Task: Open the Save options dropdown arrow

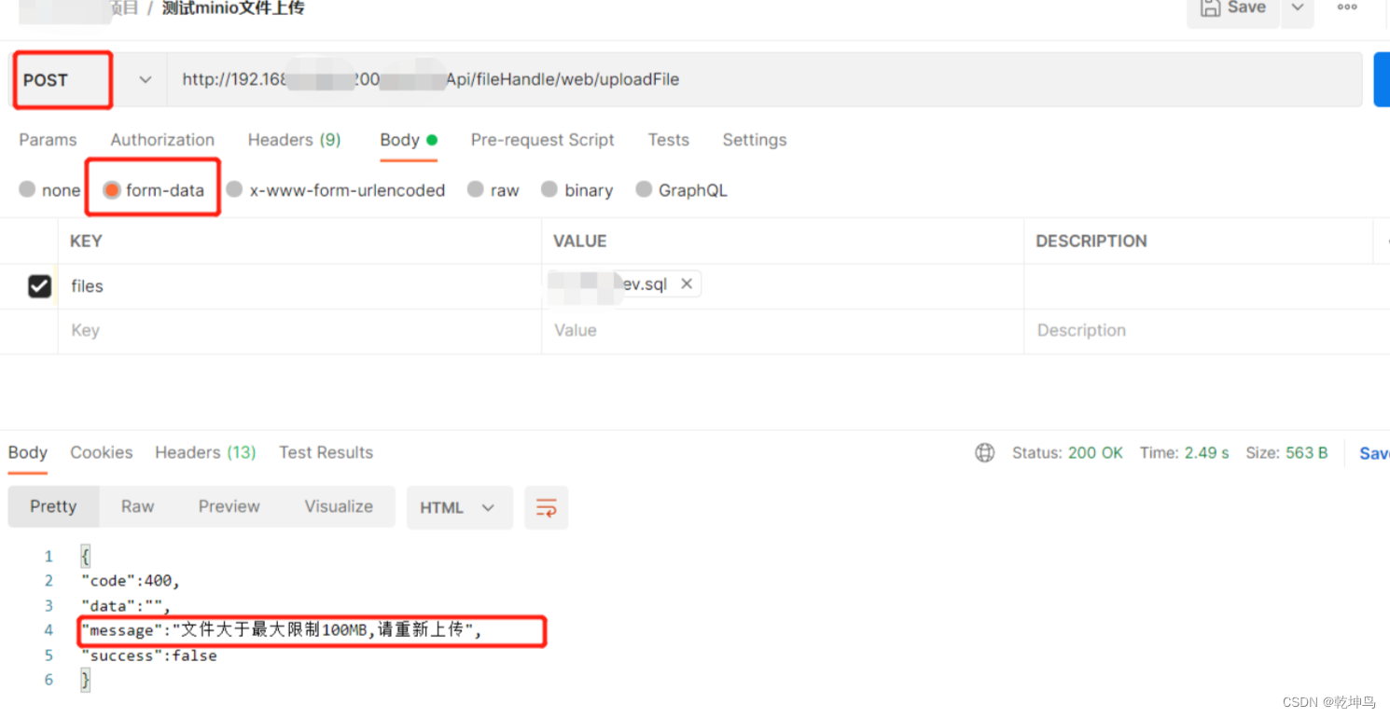Action: 1297,9
